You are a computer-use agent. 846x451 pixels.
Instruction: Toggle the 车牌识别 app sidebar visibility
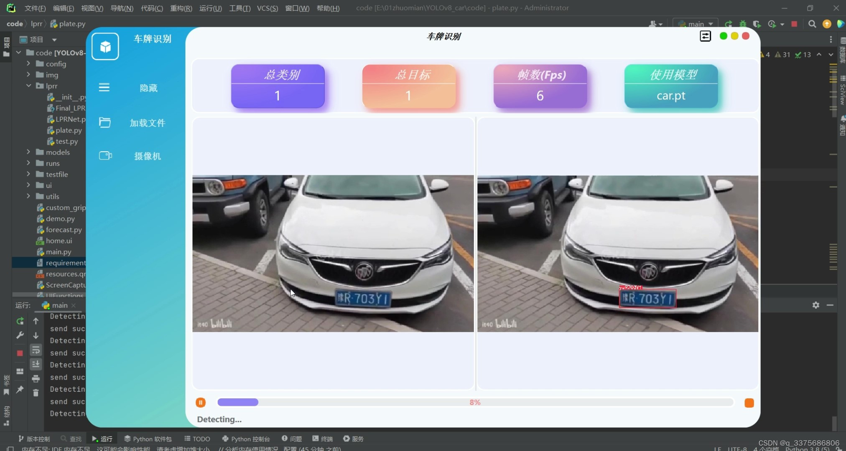104,88
